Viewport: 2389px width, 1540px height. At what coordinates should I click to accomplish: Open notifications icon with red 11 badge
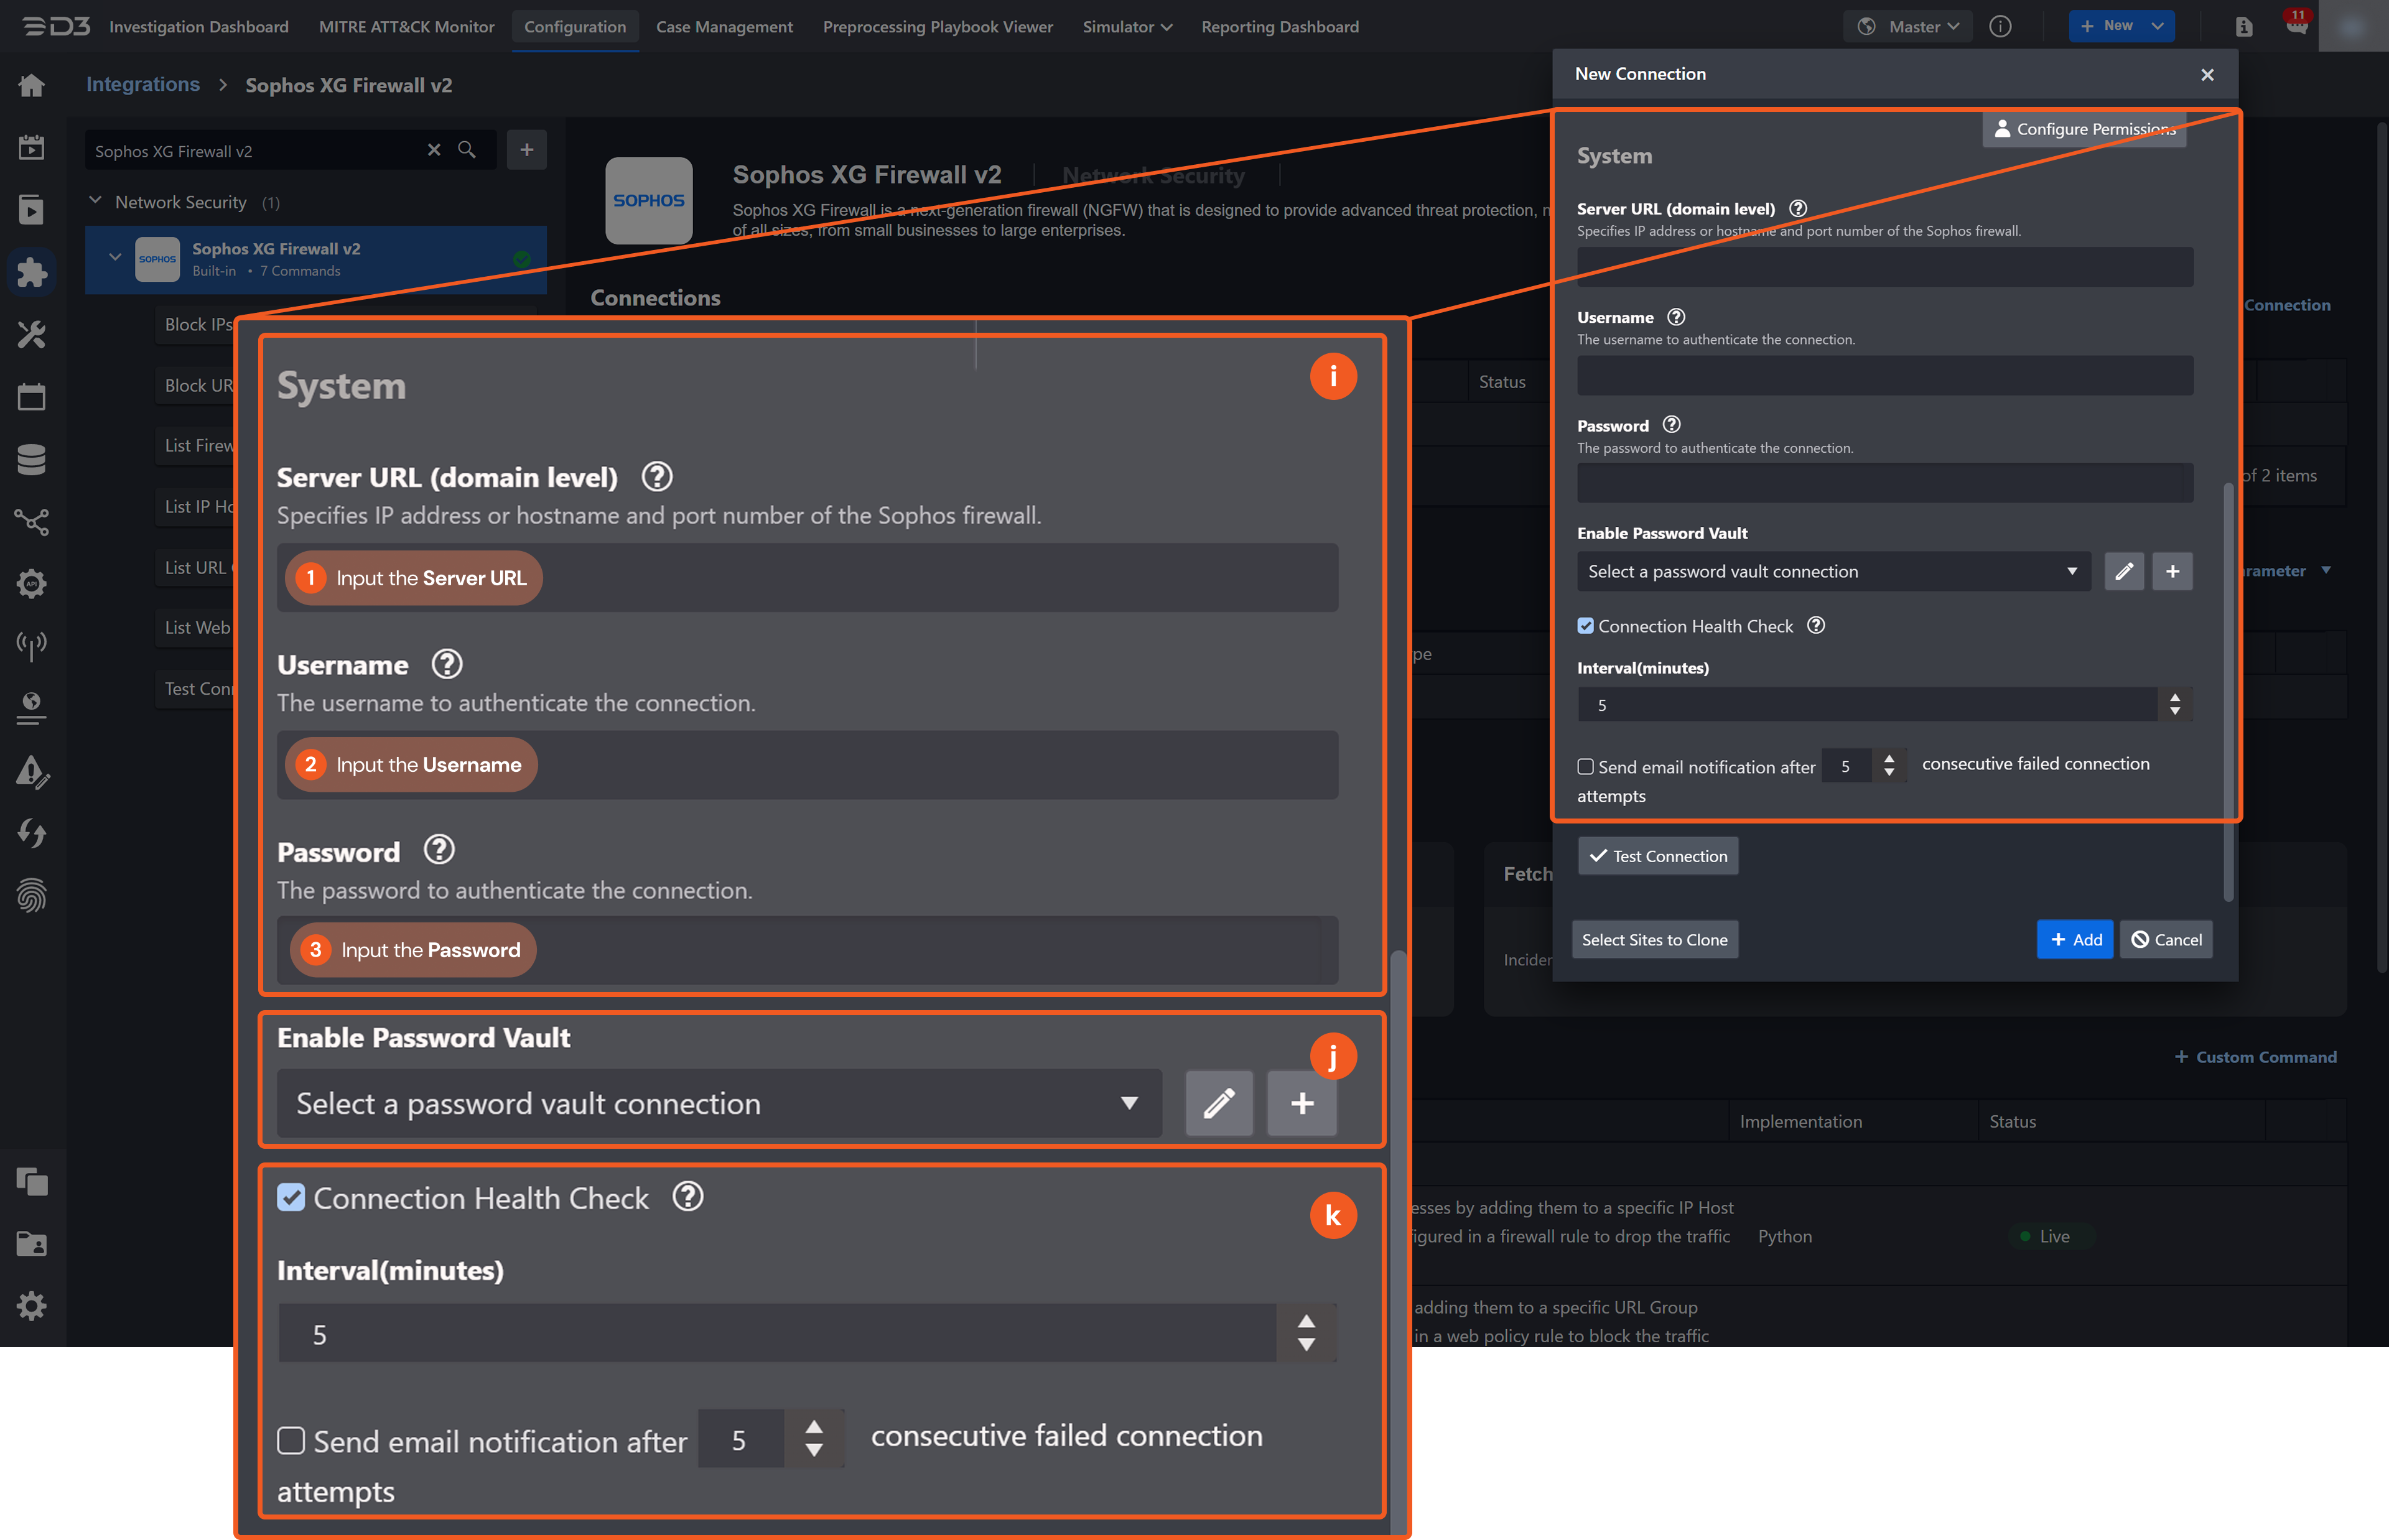(x=2296, y=25)
